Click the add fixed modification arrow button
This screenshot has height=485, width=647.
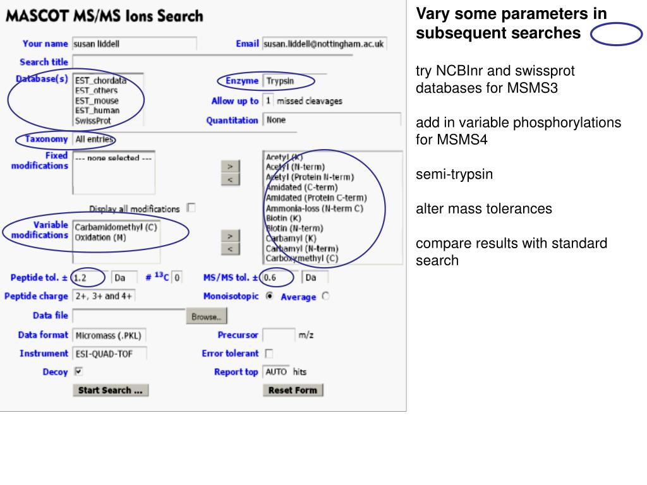click(x=230, y=167)
